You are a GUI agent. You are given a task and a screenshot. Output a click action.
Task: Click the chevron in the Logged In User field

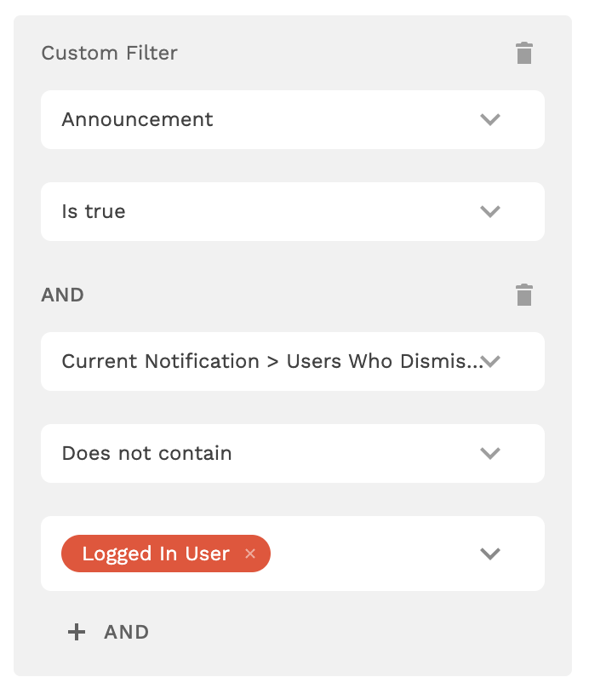pos(489,554)
